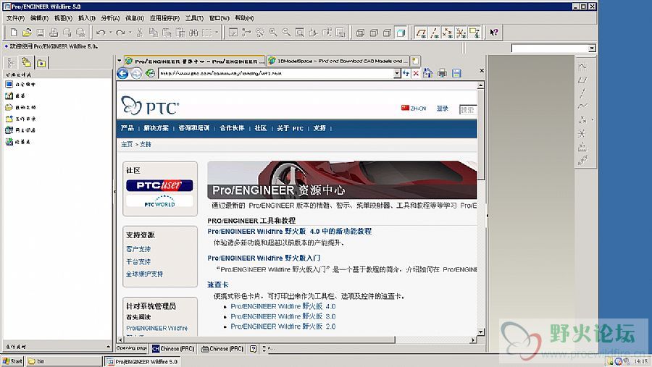Open the PTC World link
Image resolution: width=652 pixels, height=367 pixels.
(x=159, y=201)
